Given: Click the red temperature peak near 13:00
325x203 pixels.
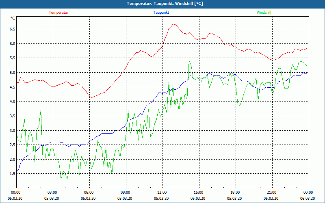Looking at the screenshot, I should point(174,24).
